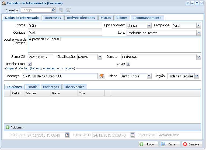Expand the Tipo Contrato dropdown
The width and height of the screenshot is (206, 150).
tap(149, 26)
